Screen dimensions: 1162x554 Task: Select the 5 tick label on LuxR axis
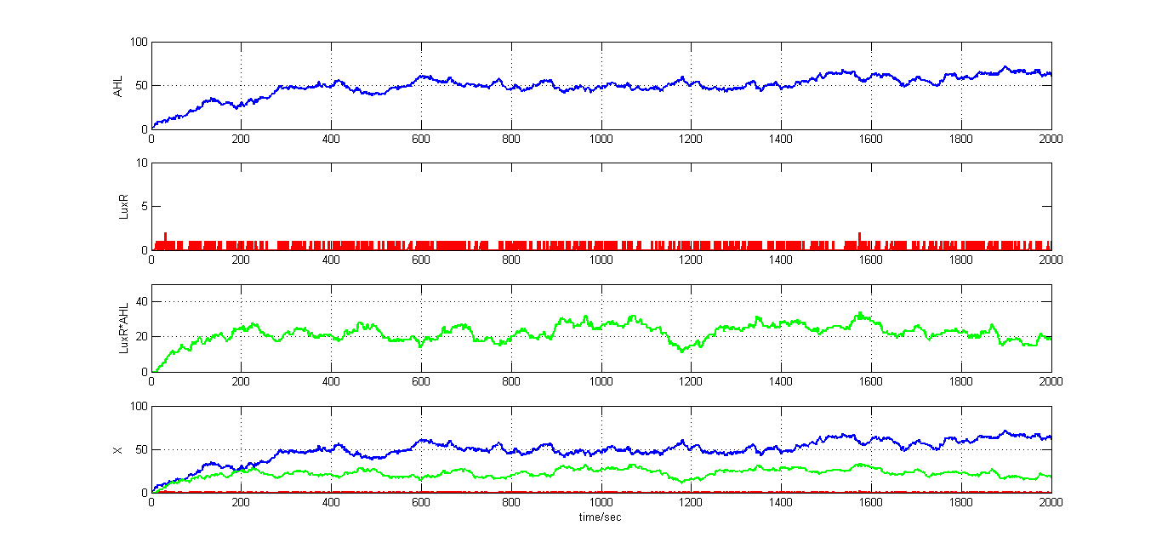pos(144,207)
